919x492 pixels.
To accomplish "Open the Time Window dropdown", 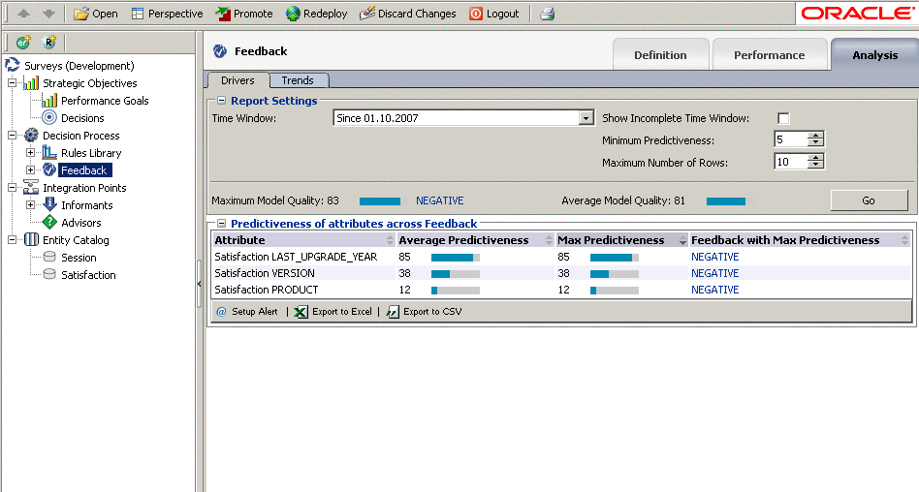I will (586, 118).
